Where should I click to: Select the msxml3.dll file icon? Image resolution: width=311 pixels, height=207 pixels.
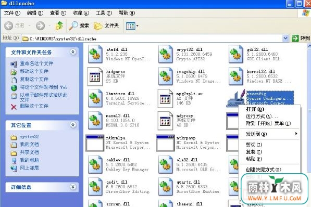tap(95, 121)
